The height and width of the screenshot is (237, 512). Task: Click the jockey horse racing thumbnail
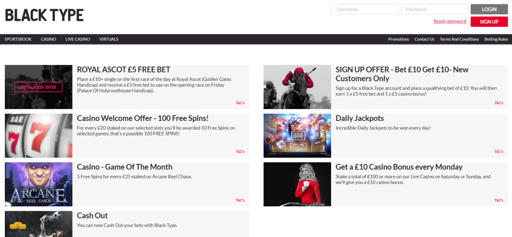(x=297, y=87)
